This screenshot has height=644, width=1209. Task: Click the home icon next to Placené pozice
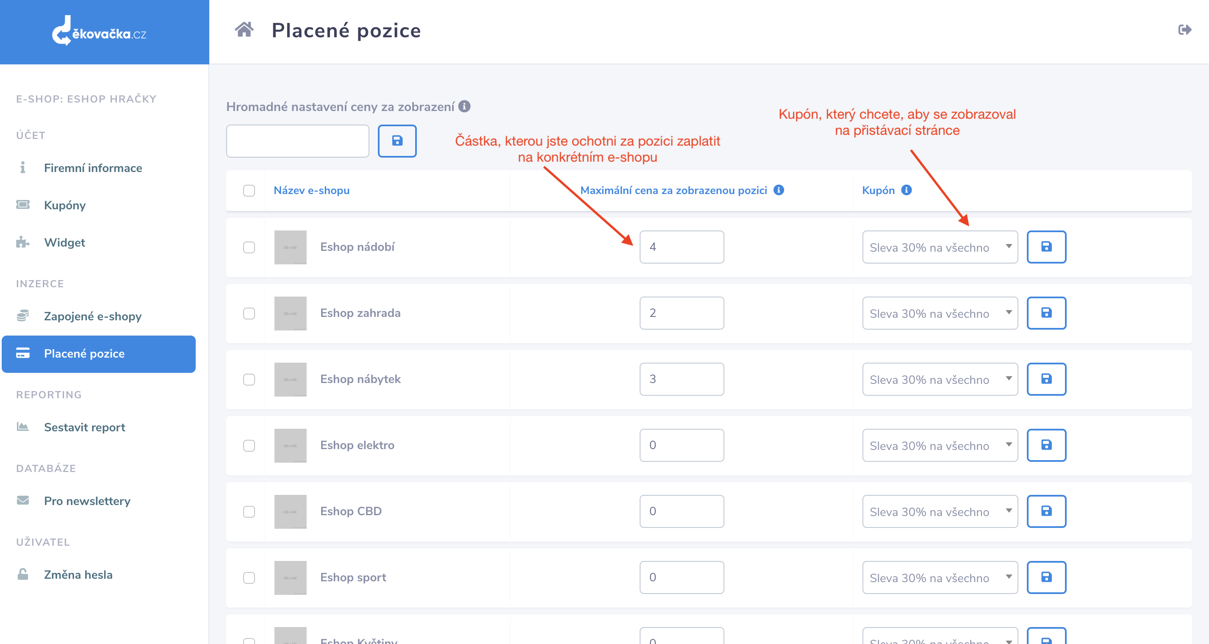click(x=244, y=30)
